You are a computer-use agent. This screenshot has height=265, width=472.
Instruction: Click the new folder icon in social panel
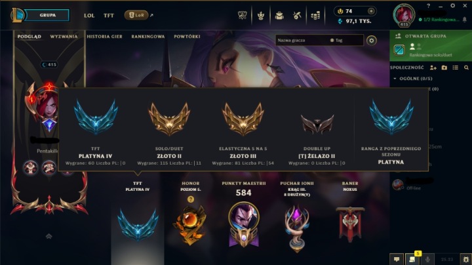[x=444, y=68]
